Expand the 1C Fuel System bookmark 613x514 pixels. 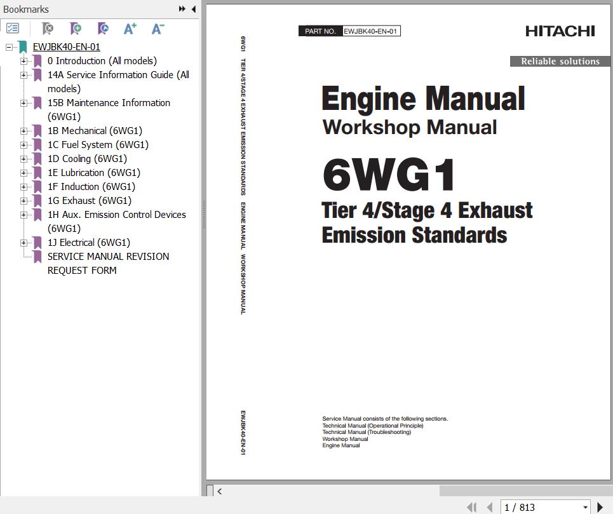point(24,145)
